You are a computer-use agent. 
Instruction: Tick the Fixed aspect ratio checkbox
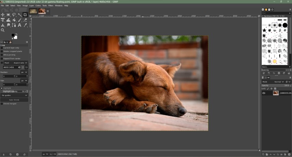2,63
